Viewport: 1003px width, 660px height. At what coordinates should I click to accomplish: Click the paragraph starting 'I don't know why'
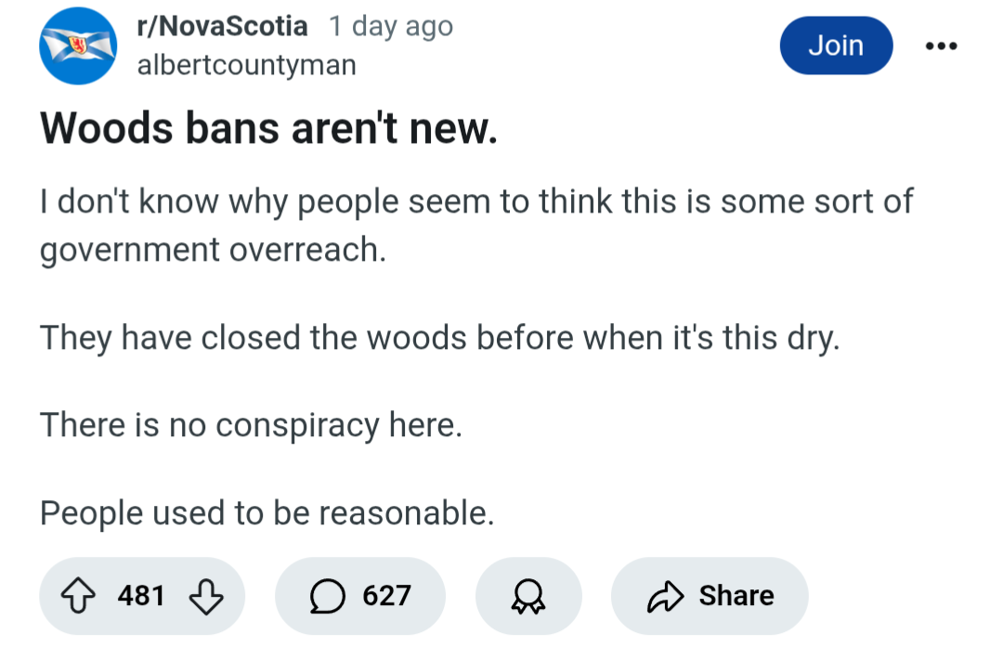(x=475, y=201)
